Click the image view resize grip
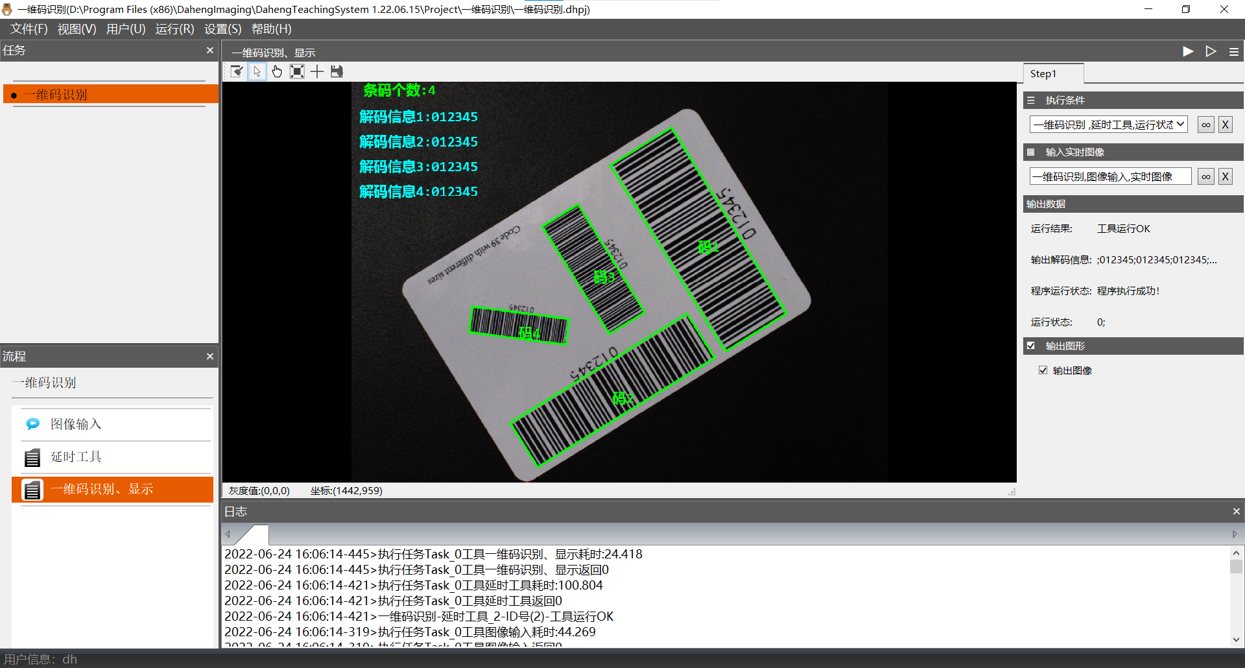The image size is (1245, 668). (x=1012, y=492)
